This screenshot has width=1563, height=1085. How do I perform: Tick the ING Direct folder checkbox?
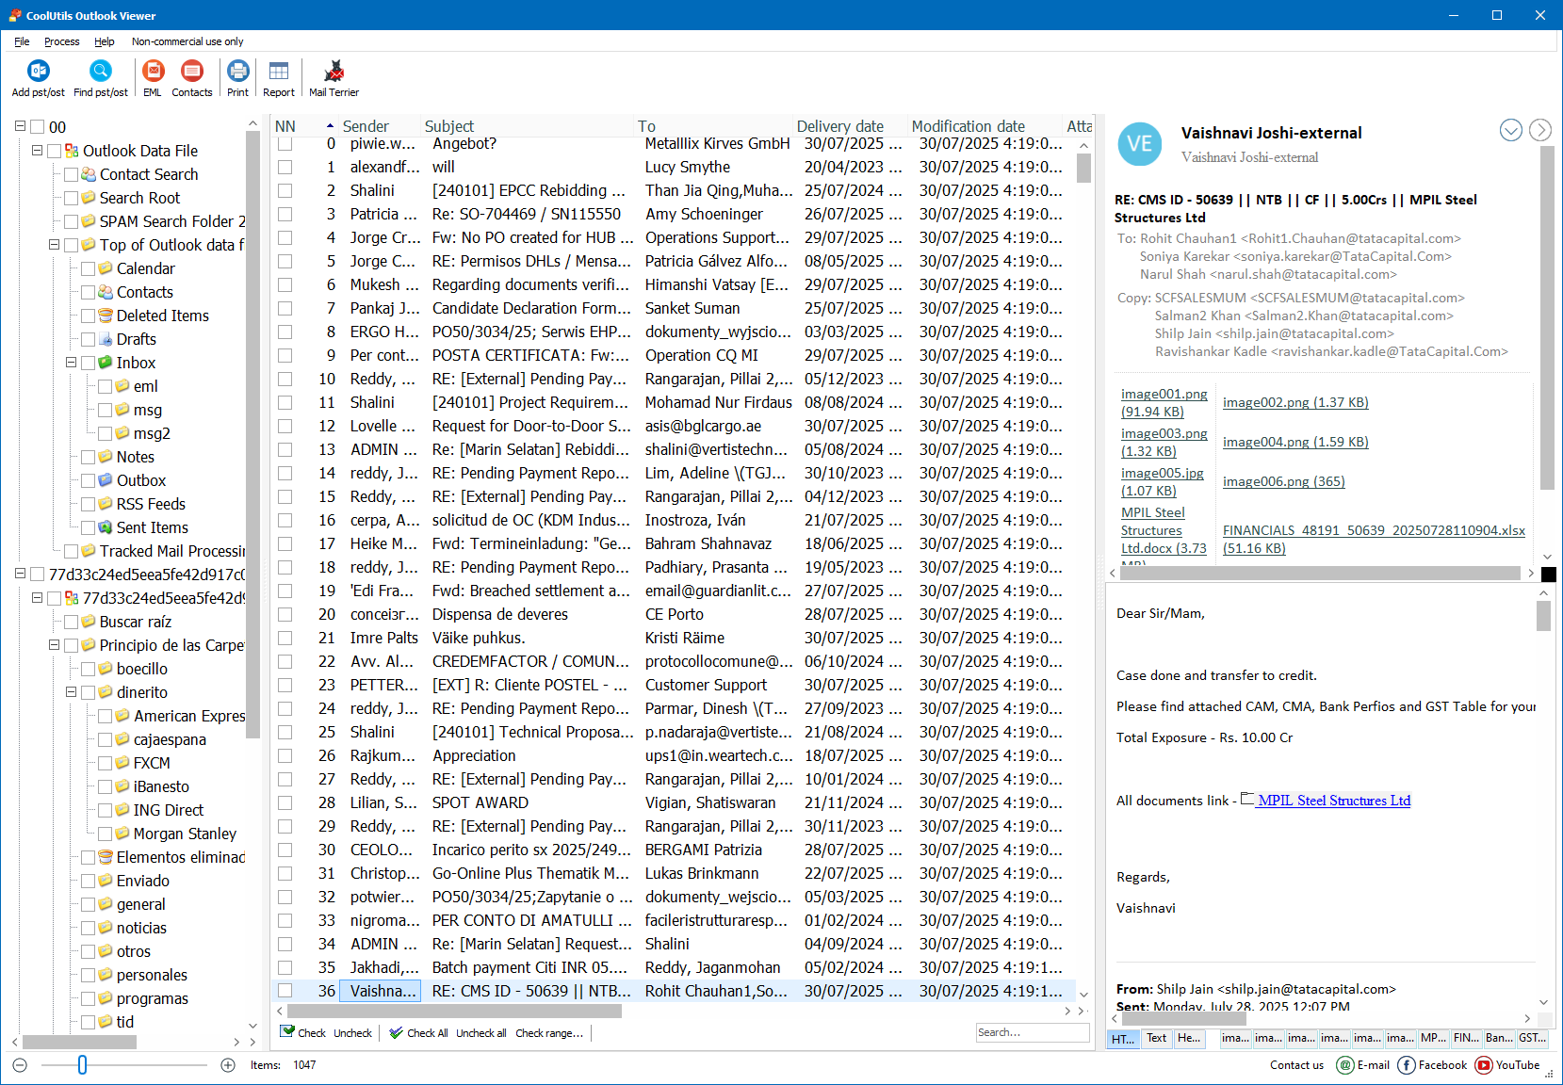pos(106,810)
